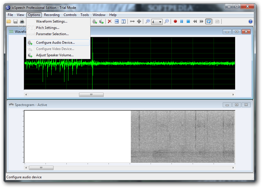Open file with the folder toolbar icon
The height and width of the screenshot is (188, 262).
(x=9, y=21)
